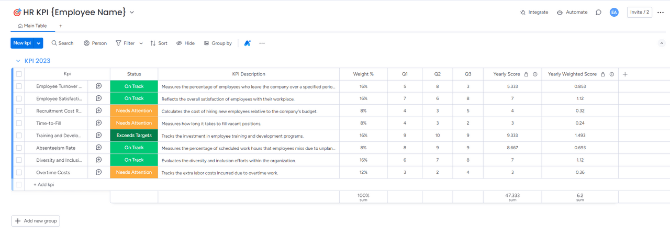Image resolution: width=670 pixels, height=234 pixels.
Task: Switch to Main Table tab
Action: point(32,26)
